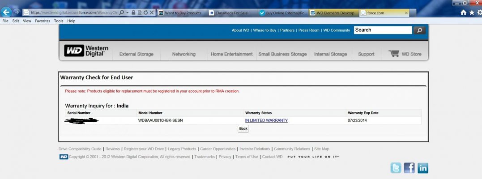Screen dimensions: 482x179
Task: Open the Facebook social icon
Action: tap(409, 168)
